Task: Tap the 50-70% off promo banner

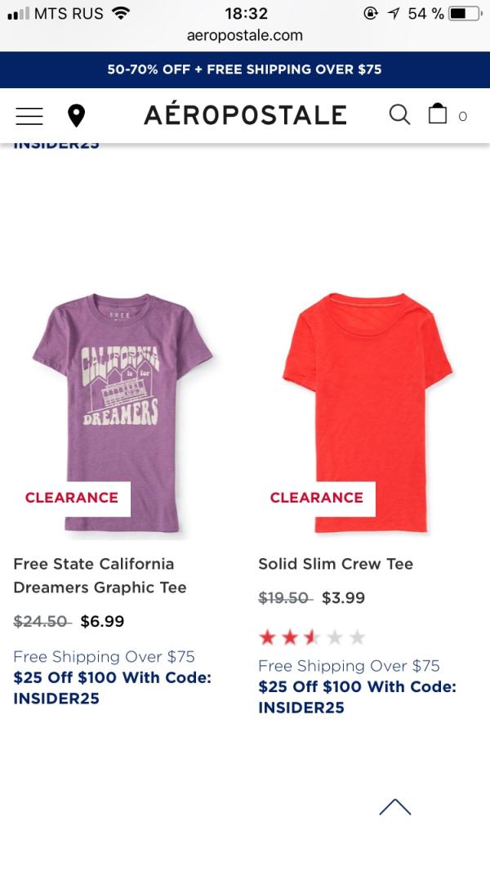Action: coord(245,69)
